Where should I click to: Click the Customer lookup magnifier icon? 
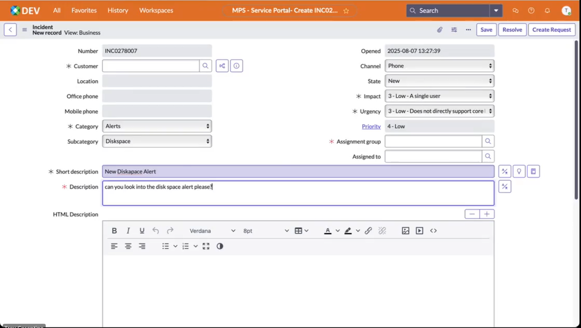click(x=205, y=65)
